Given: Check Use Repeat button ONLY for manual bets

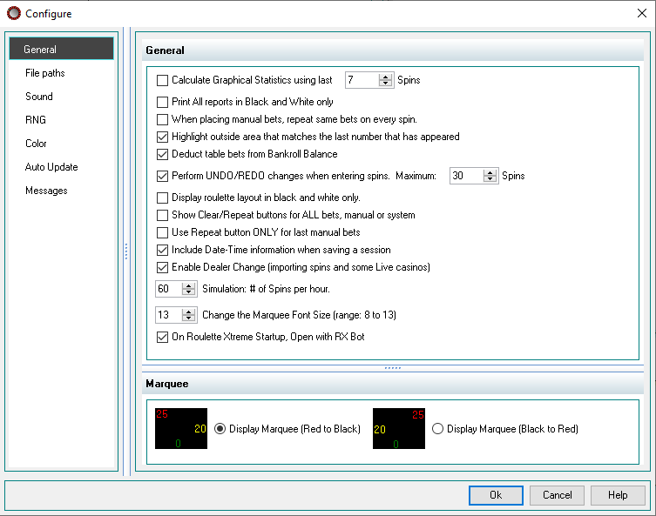Looking at the screenshot, I should (x=162, y=232).
